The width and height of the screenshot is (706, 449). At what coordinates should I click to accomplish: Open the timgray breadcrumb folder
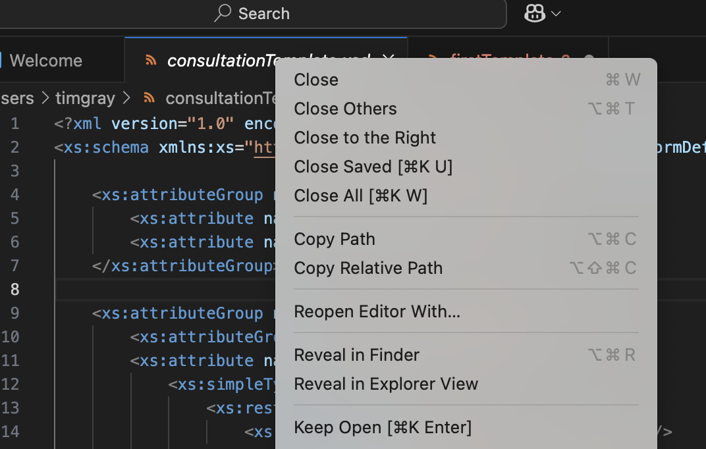coord(85,99)
